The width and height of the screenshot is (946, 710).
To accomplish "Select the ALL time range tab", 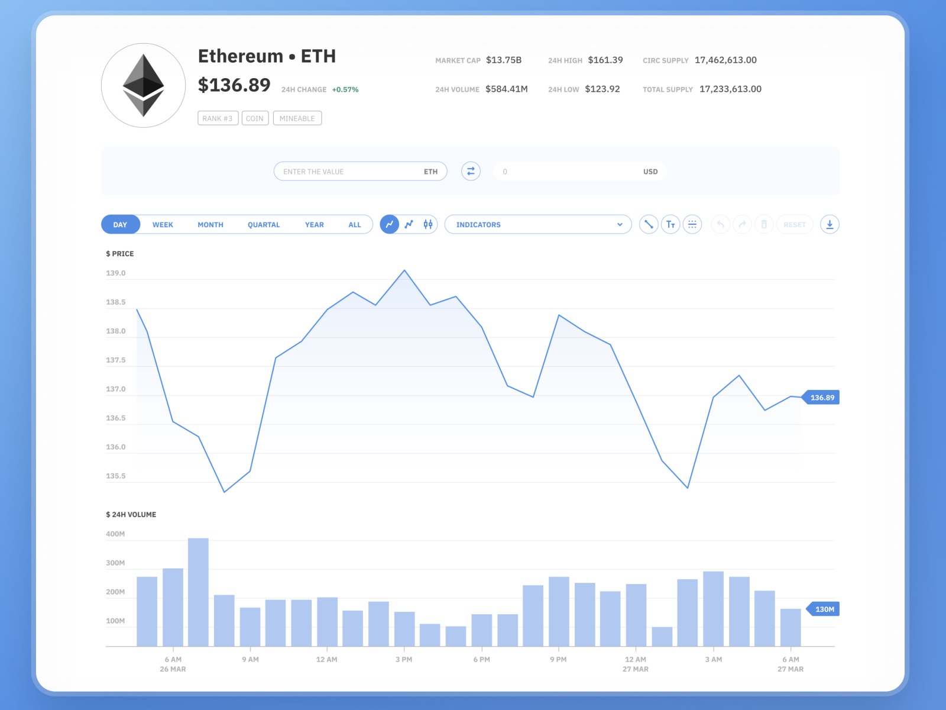I will pyautogui.click(x=355, y=225).
